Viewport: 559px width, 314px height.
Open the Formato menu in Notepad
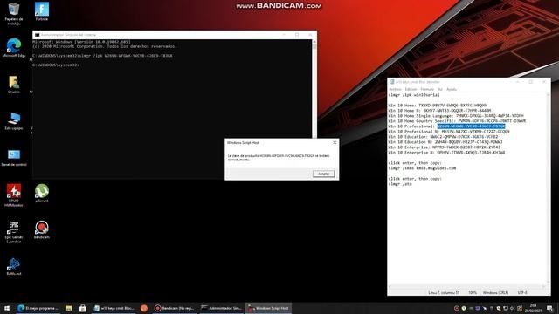click(427, 89)
